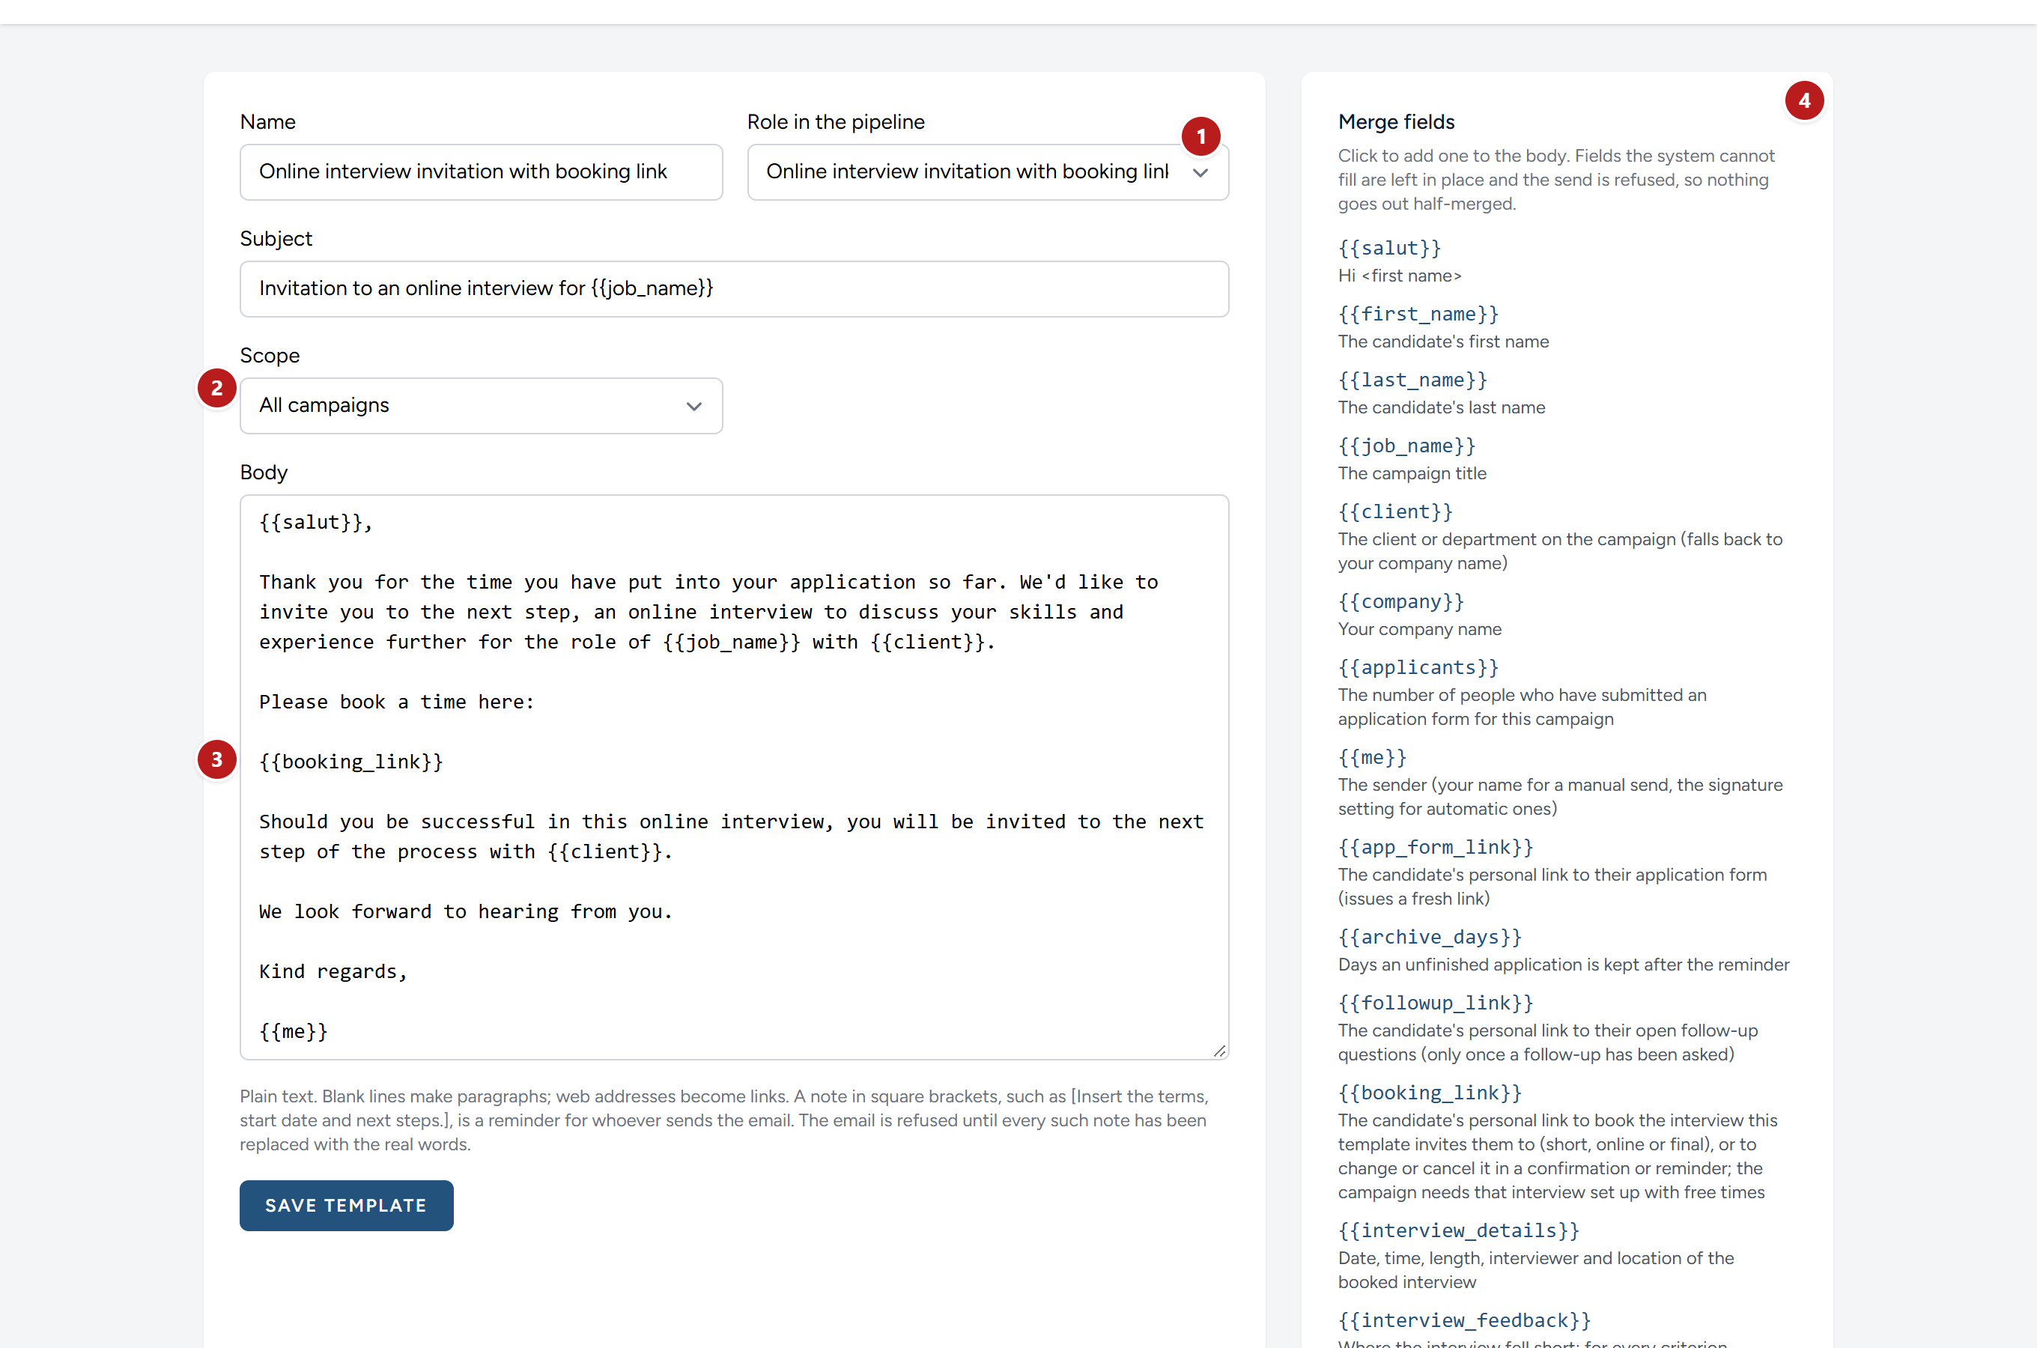Click the body textarea resize handle corner
Image resolution: width=2037 pixels, height=1348 pixels.
1220,1051
